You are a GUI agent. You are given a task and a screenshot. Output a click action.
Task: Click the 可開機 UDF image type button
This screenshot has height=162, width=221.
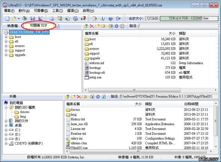point(38,26)
